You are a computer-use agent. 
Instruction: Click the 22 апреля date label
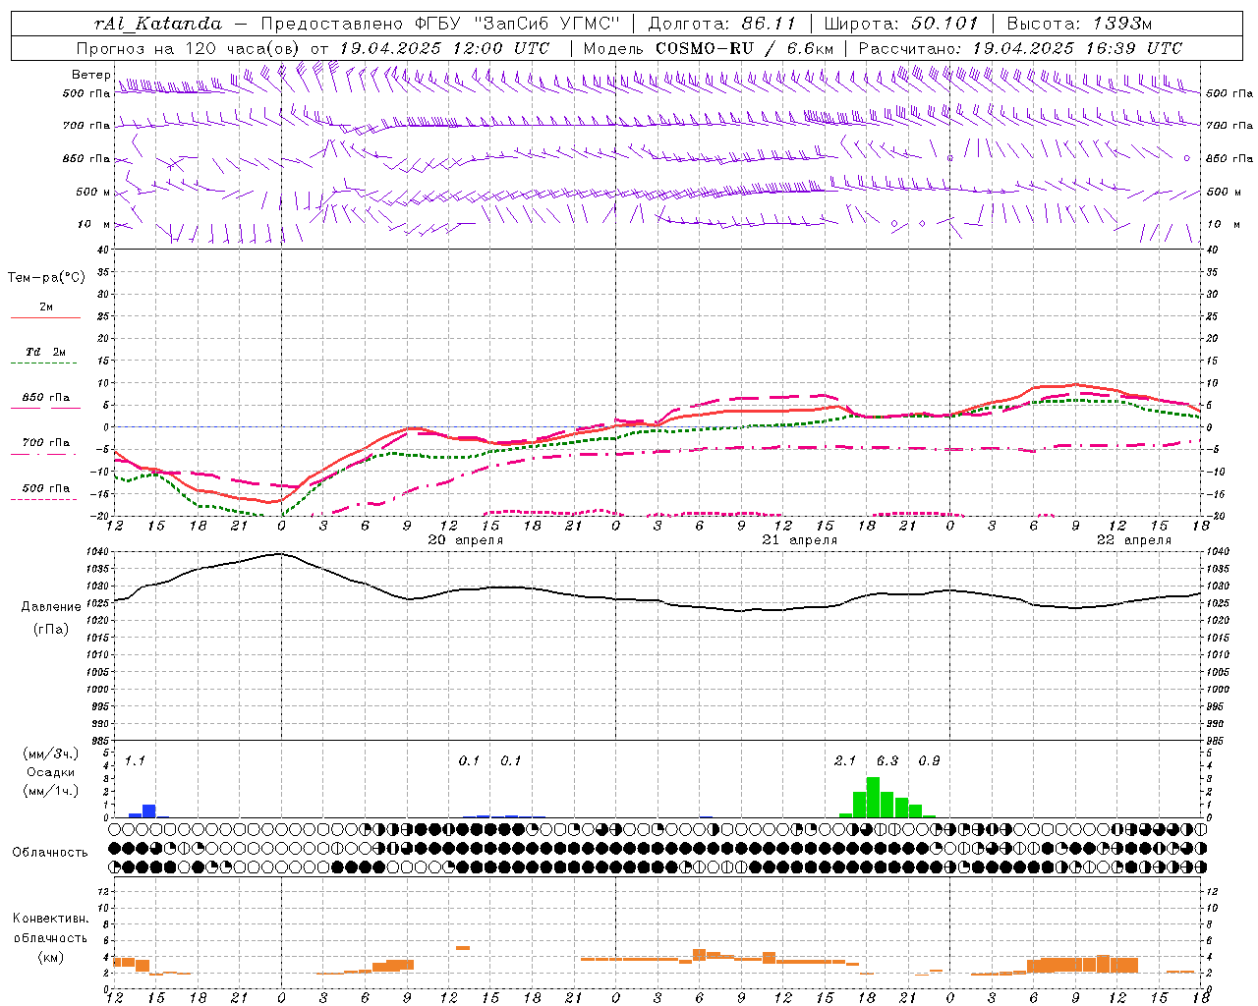click(1134, 539)
